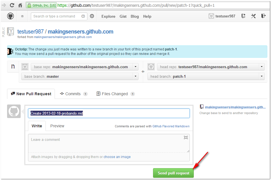Click the pull request compare icon
The height and width of the screenshot is (180, 271).
[x=13, y=66]
